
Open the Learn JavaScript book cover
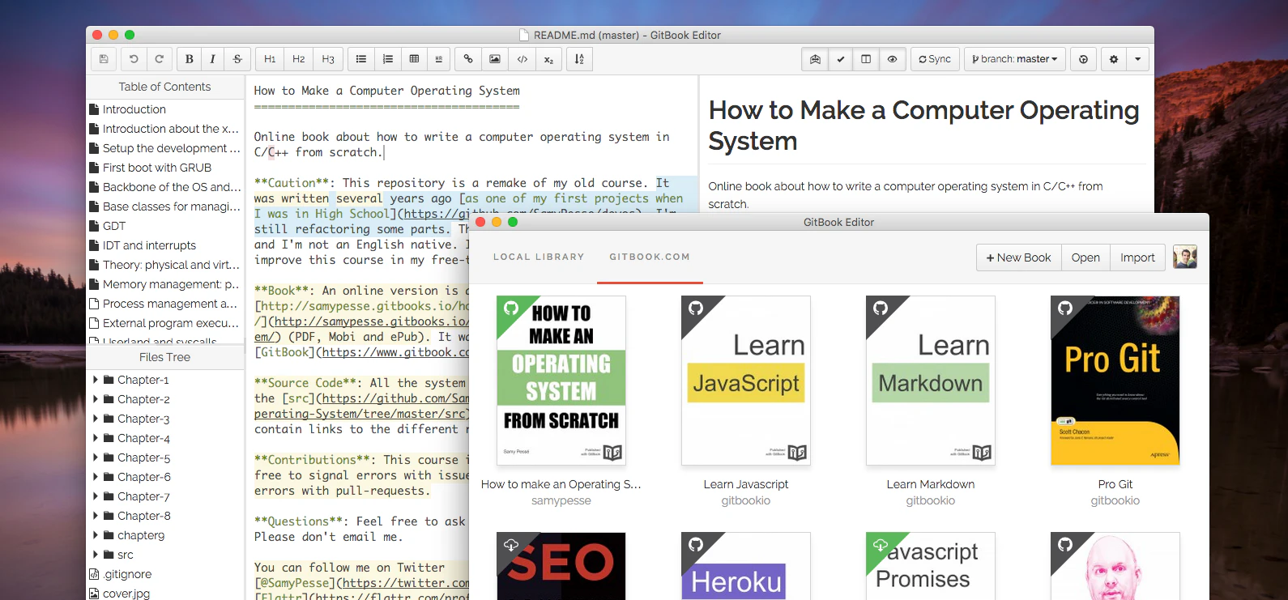[x=746, y=381]
